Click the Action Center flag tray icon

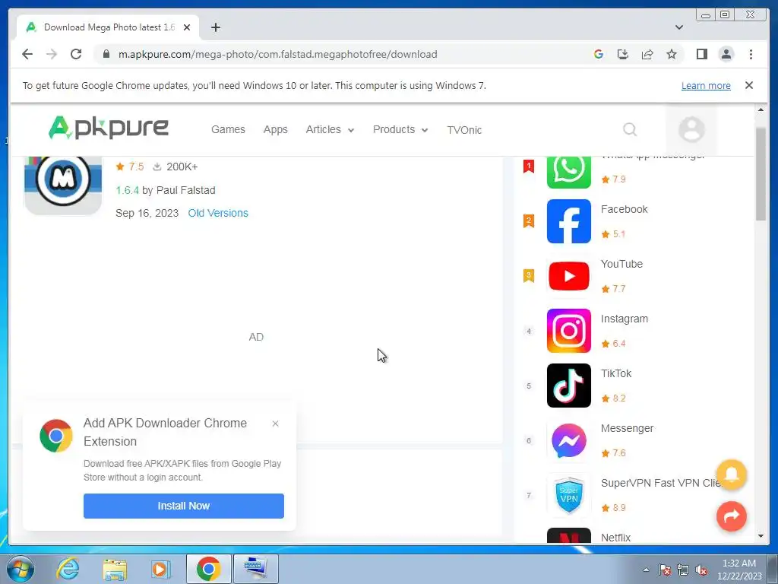664,570
